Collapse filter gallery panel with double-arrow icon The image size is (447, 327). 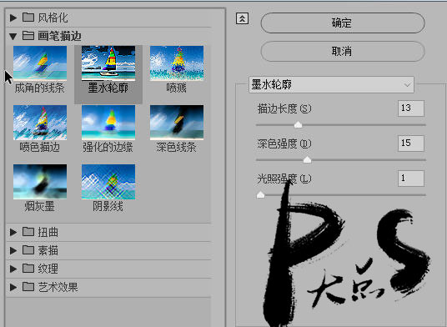click(x=242, y=19)
